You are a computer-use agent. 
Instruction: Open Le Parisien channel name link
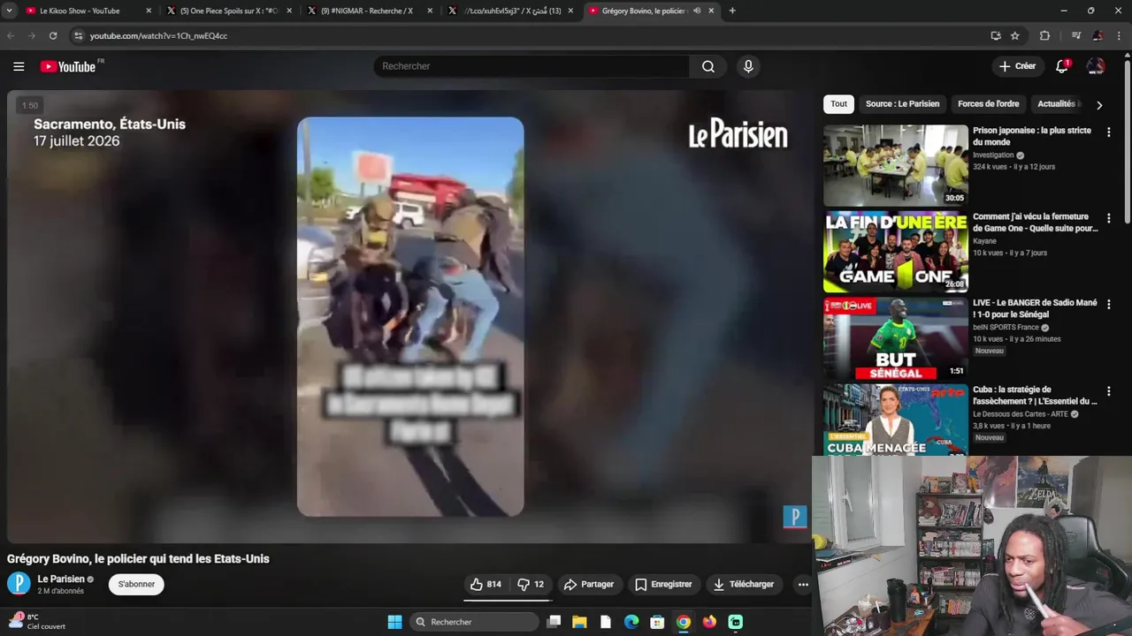point(61,579)
